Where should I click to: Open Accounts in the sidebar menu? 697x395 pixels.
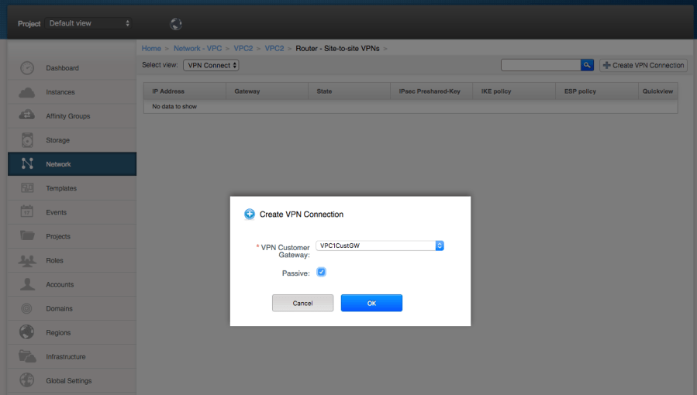[60, 285]
